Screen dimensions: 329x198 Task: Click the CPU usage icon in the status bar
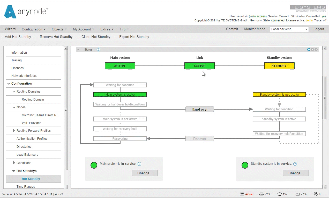tap(279, 194)
